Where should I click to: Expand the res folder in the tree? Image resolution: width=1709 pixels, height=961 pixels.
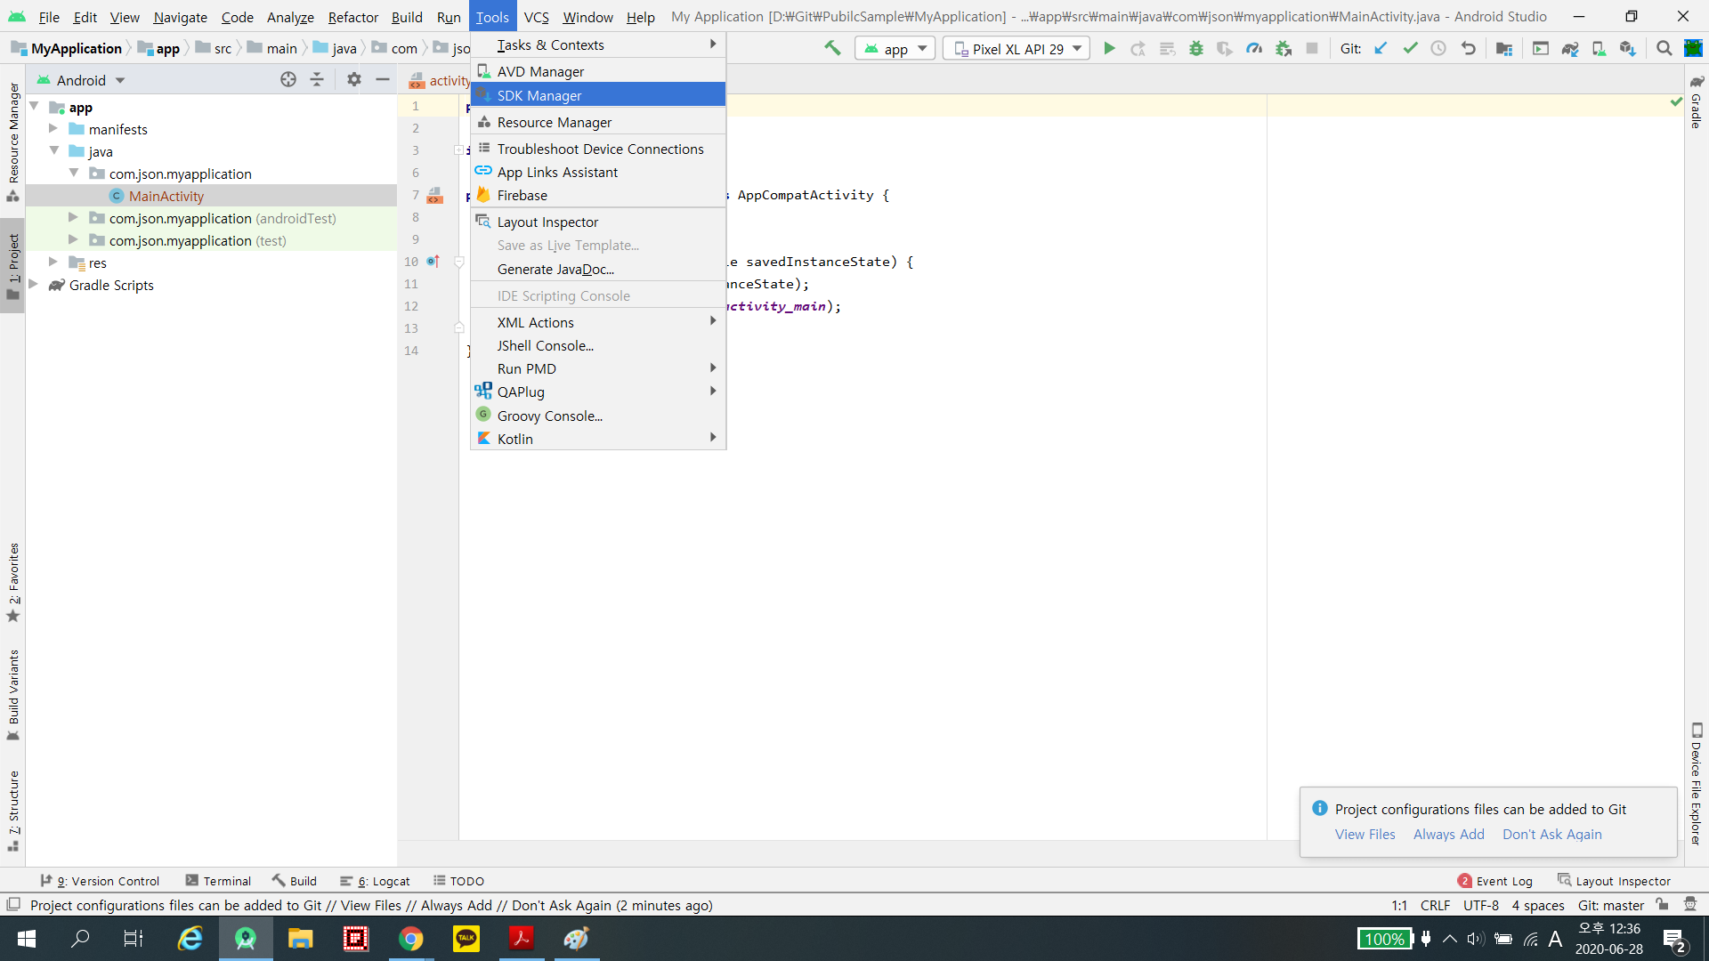pos(53,262)
